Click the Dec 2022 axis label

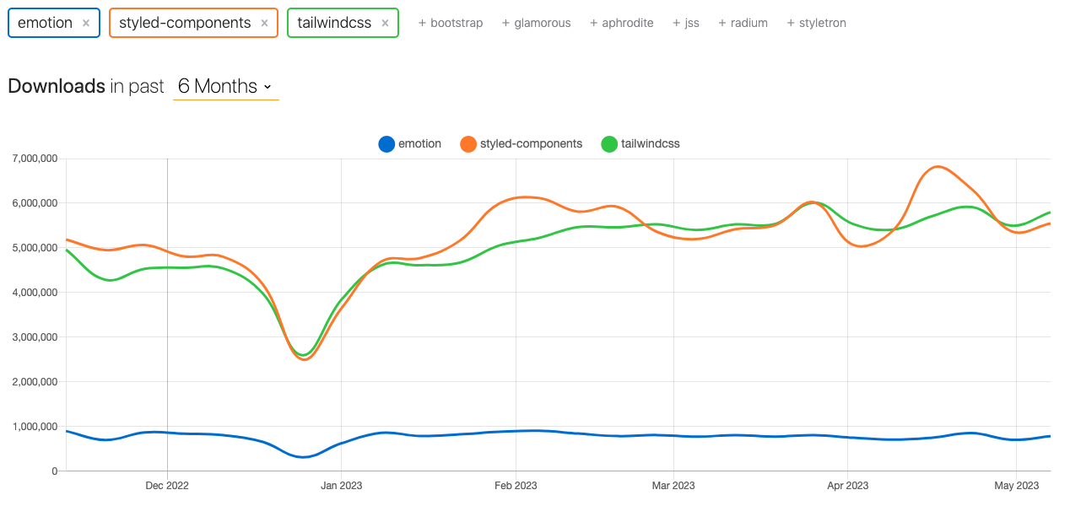167,486
